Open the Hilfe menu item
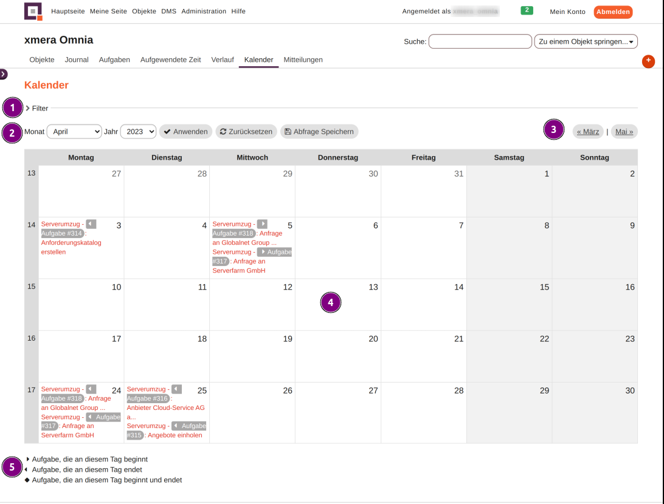This screenshot has width=664, height=504. point(238,12)
